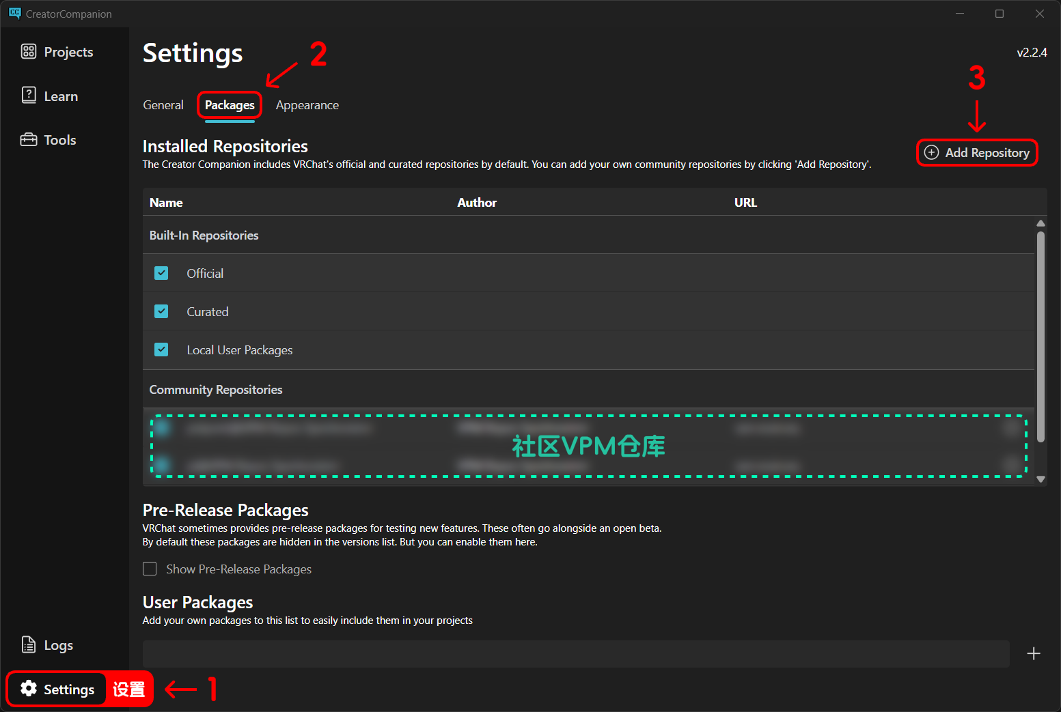The height and width of the screenshot is (712, 1061).
Task: Click the CreatorCompanion app icon in the title bar
Action: click(x=14, y=14)
